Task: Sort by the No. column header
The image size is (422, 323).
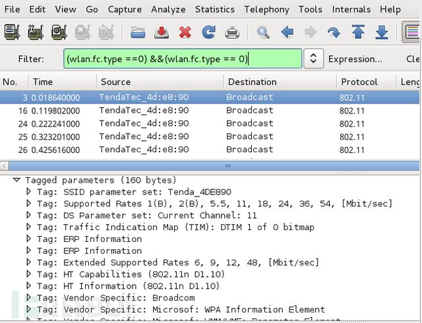Action: click(14, 82)
